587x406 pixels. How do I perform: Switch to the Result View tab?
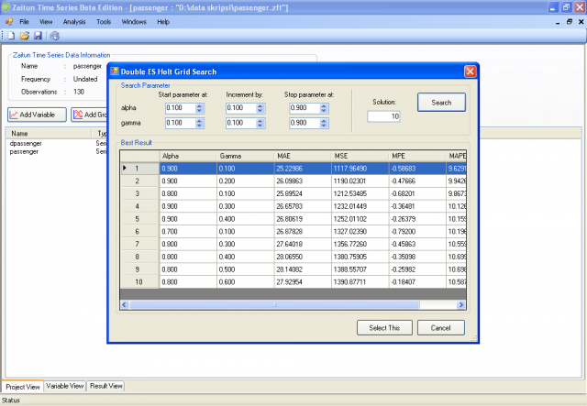[x=106, y=387]
